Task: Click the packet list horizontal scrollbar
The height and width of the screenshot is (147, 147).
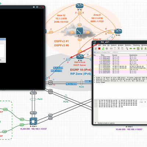Action: coord(120,75)
